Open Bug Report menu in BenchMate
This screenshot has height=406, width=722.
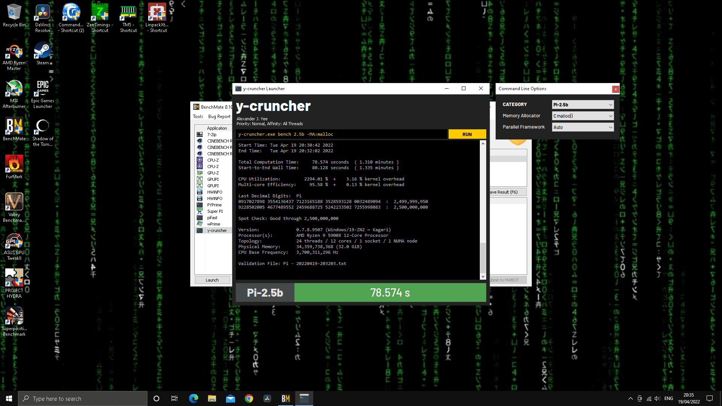(219, 117)
